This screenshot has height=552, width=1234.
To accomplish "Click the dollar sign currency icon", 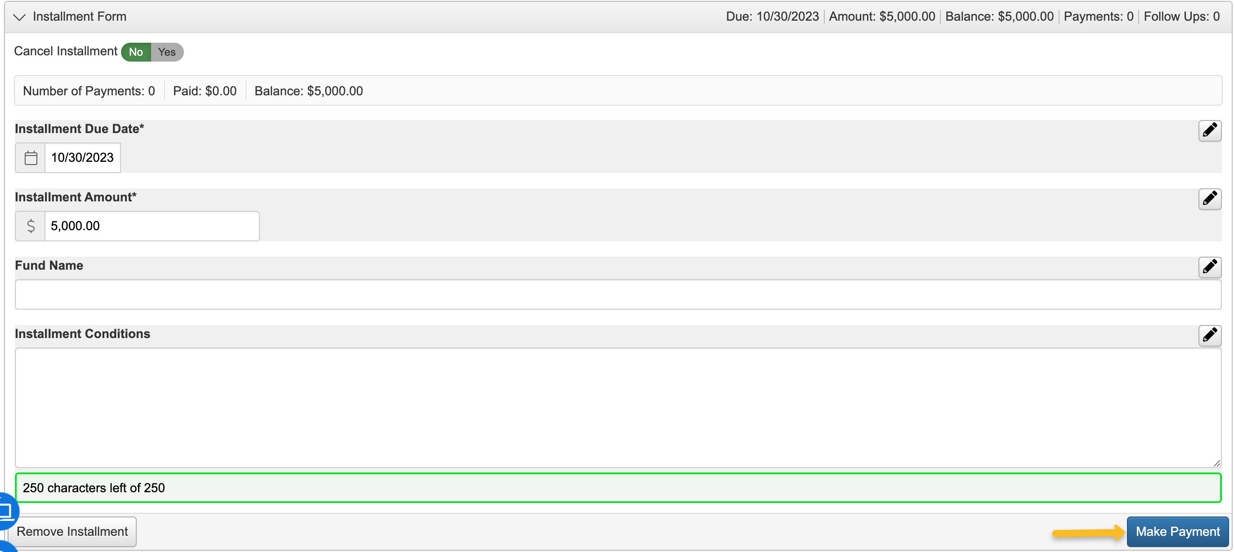I will pos(31,226).
